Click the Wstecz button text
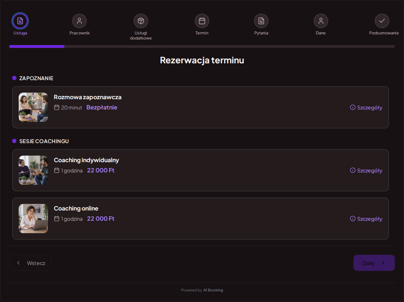404x302 pixels. coord(36,263)
